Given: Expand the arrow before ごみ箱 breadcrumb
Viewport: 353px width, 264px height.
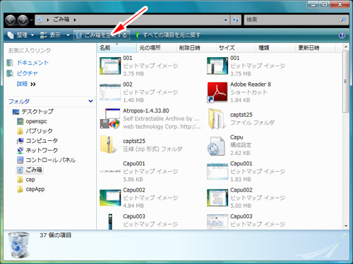Looking at the screenshot, I should tap(48, 20).
